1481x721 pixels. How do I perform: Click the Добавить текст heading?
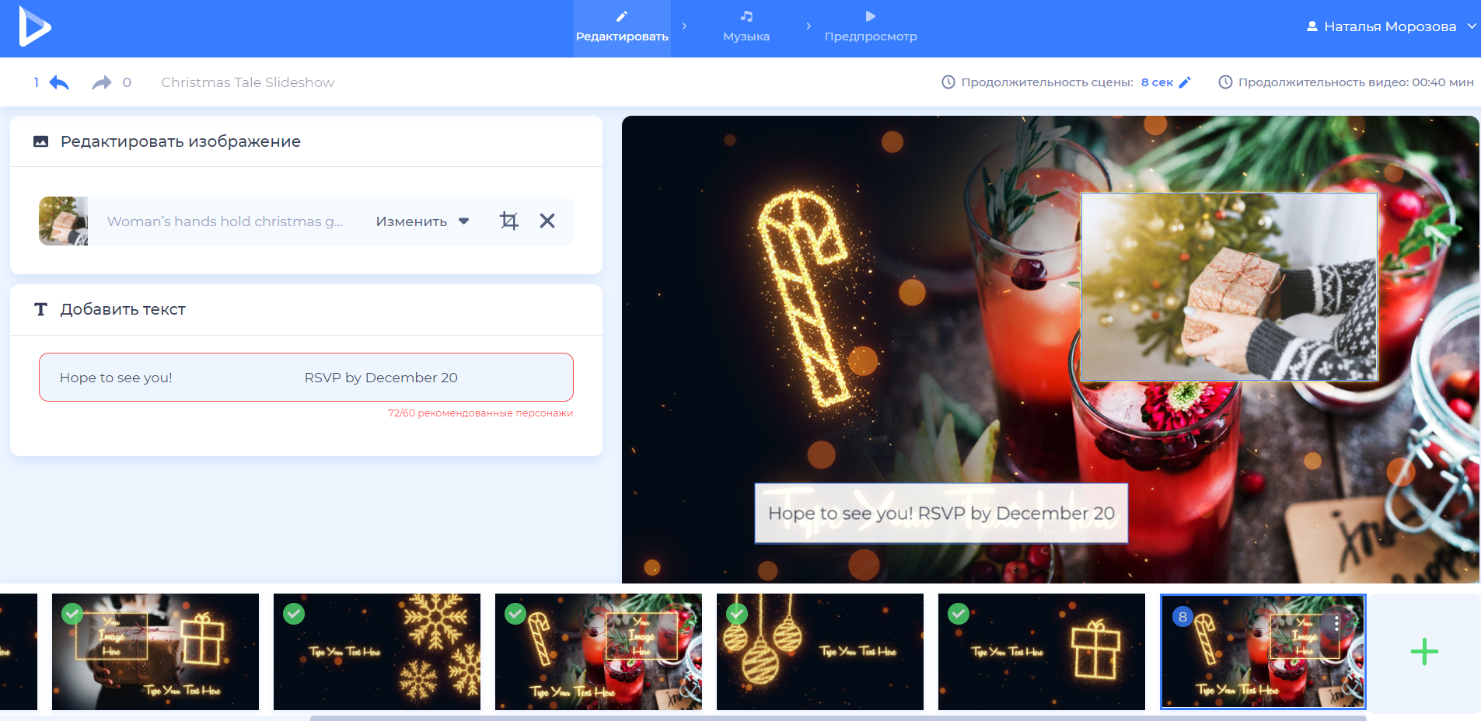[x=123, y=309]
